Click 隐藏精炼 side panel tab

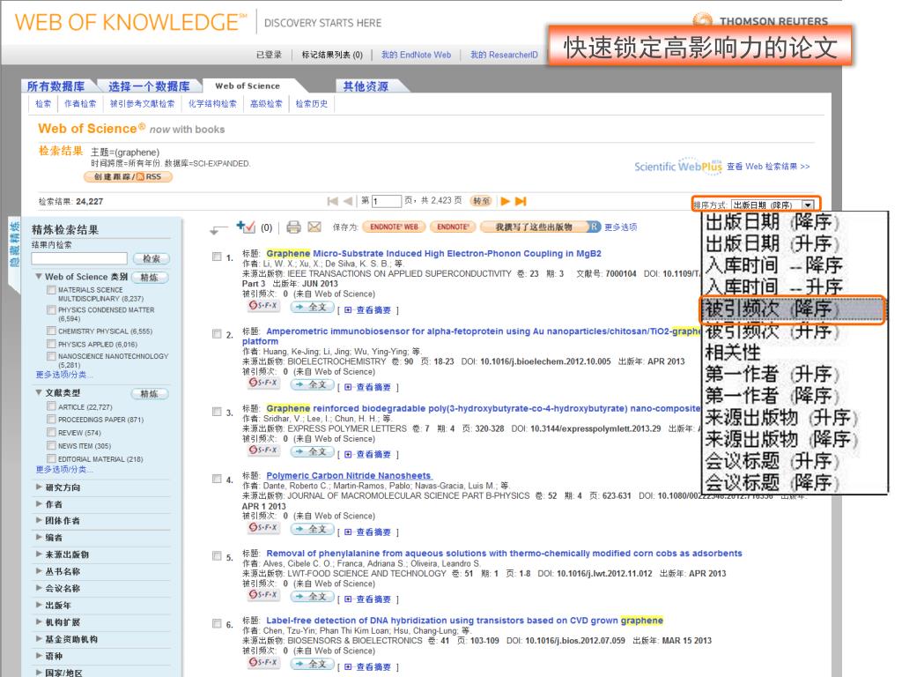(14, 244)
